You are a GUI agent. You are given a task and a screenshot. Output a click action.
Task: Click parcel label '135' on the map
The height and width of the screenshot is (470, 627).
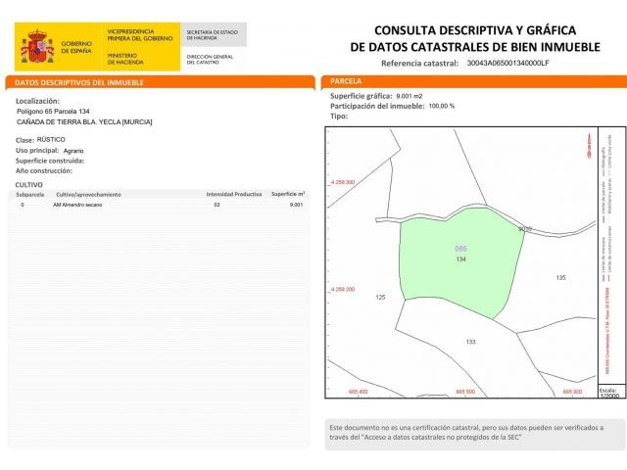[561, 277]
